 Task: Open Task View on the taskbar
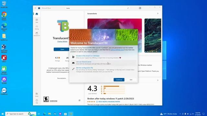(39, 114)
